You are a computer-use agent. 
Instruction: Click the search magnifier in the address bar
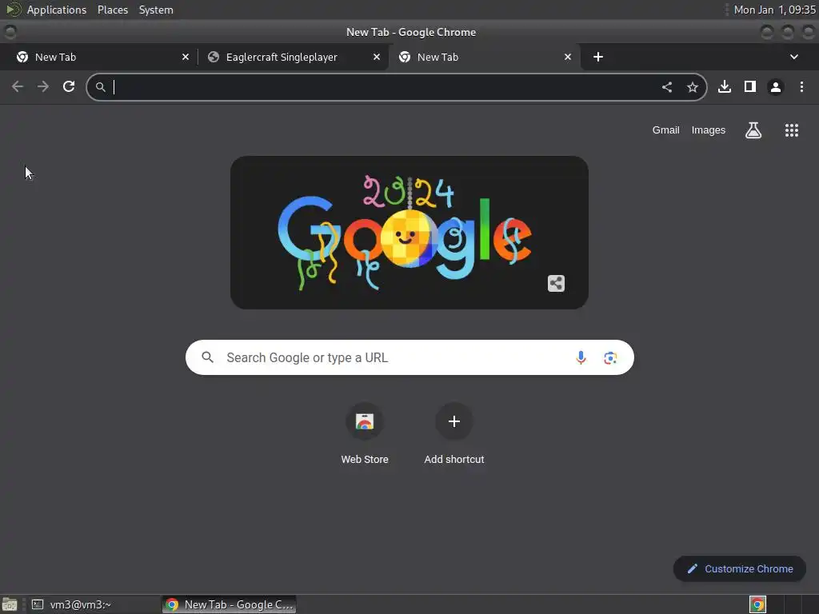coord(100,87)
